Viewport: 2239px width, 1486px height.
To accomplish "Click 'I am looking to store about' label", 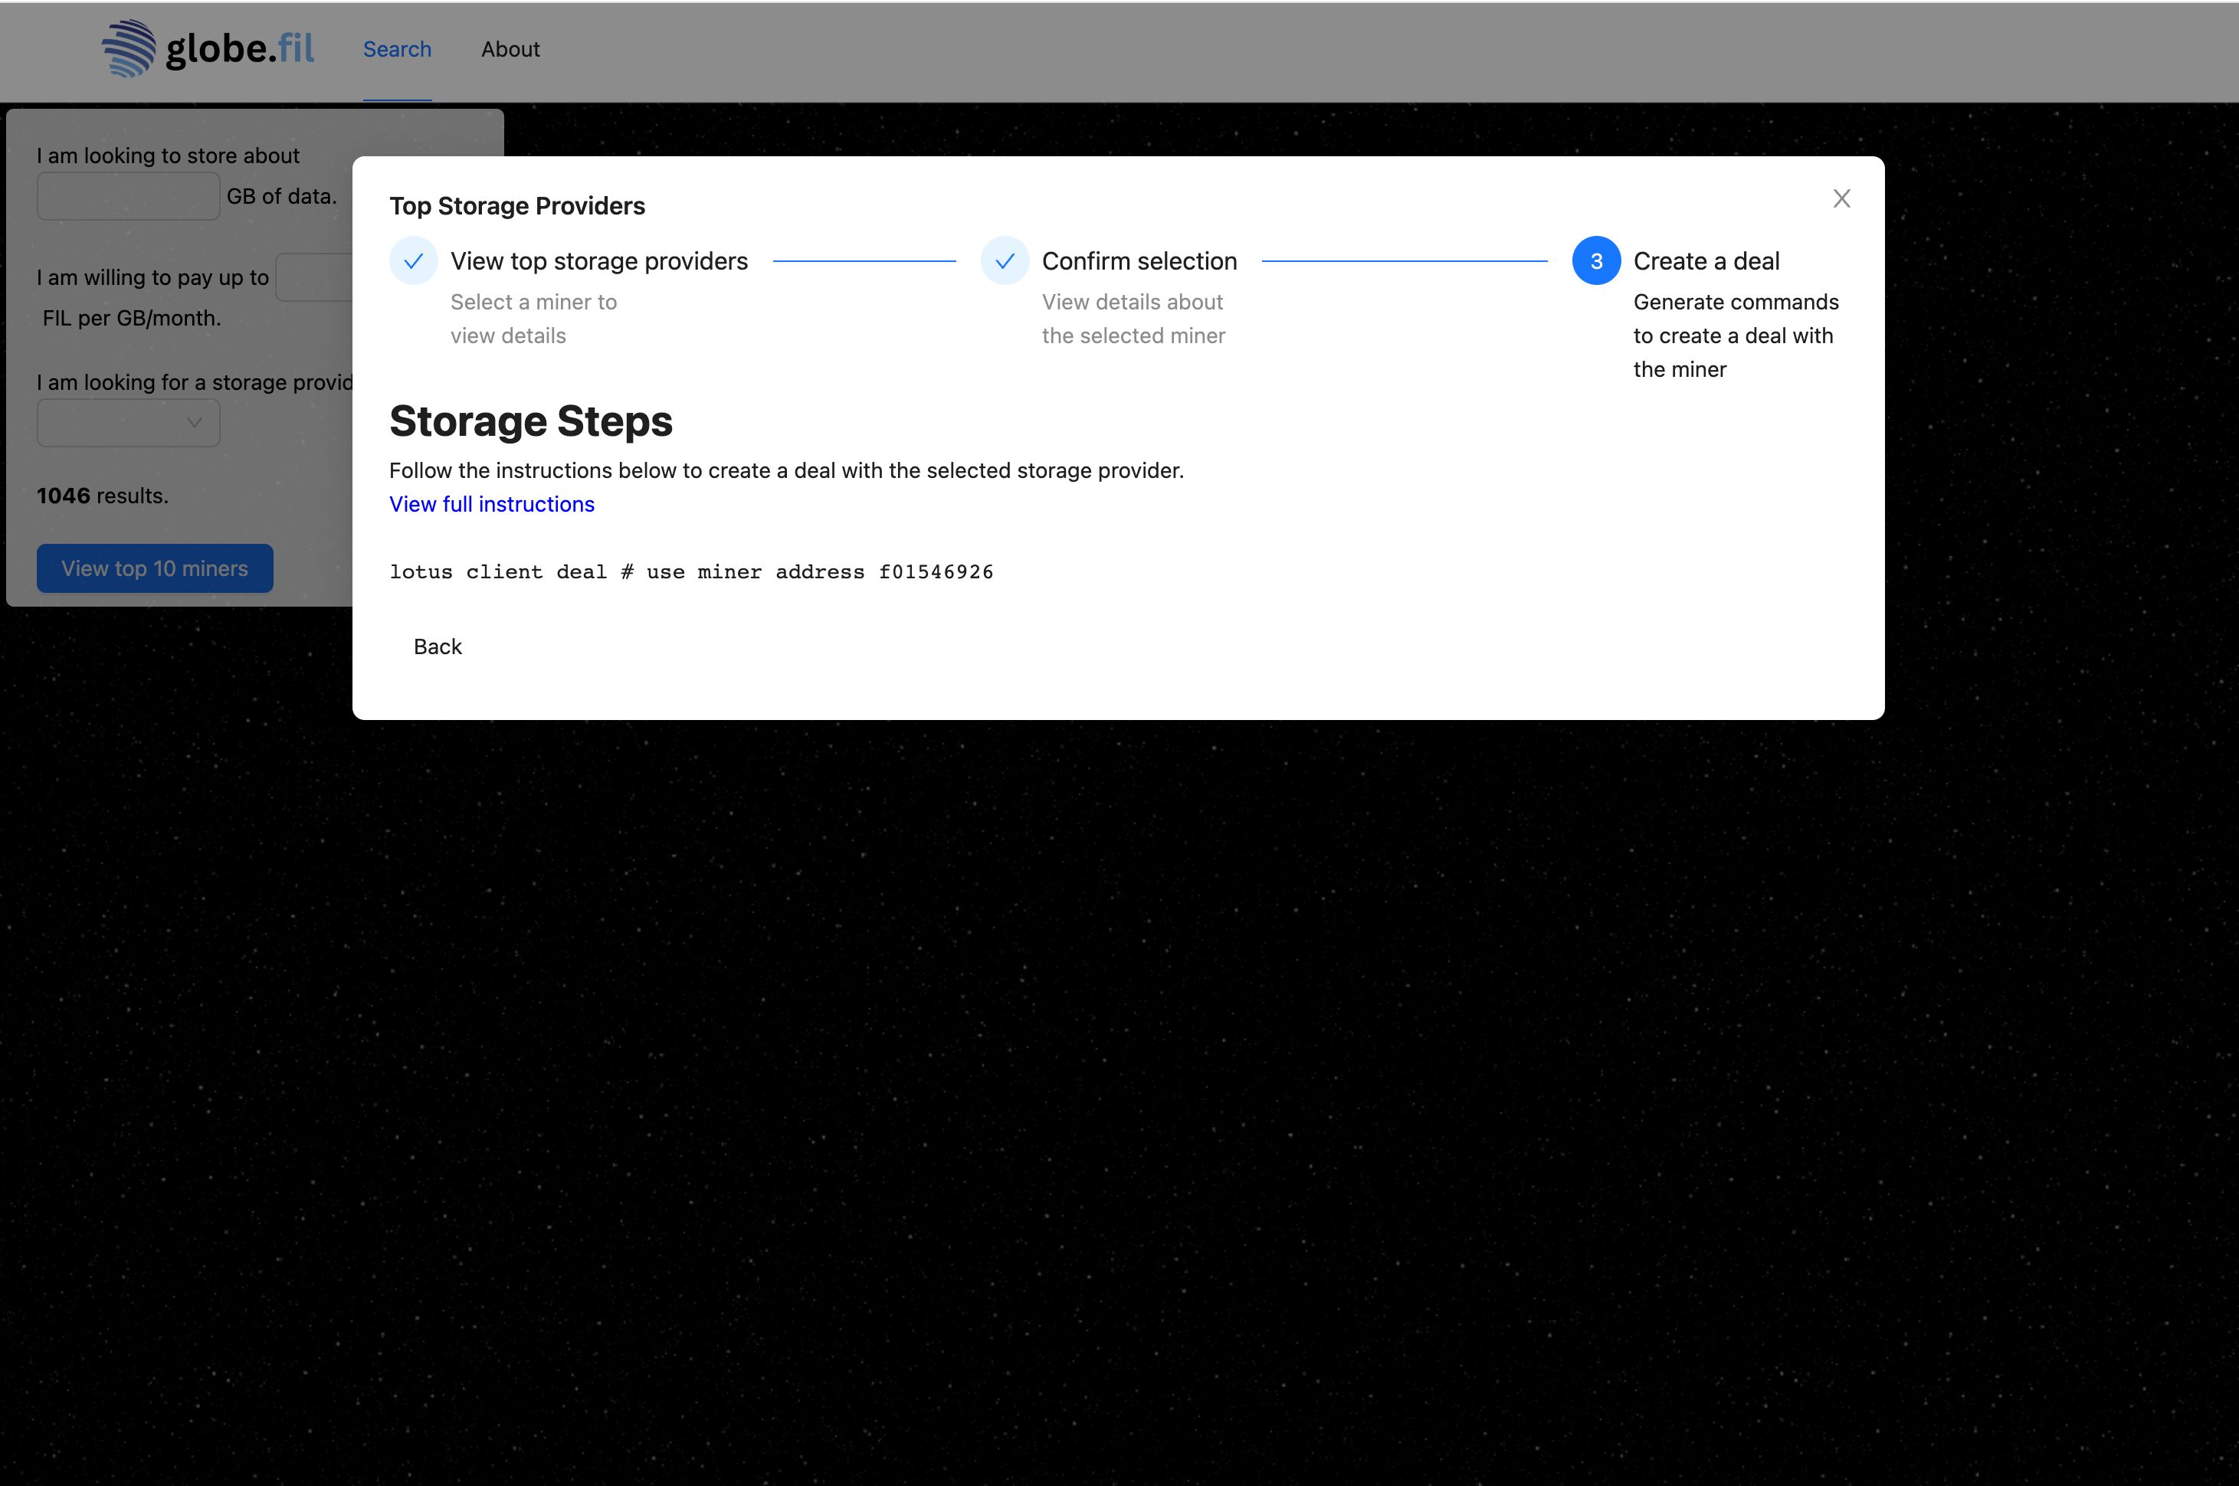I will pos(168,155).
